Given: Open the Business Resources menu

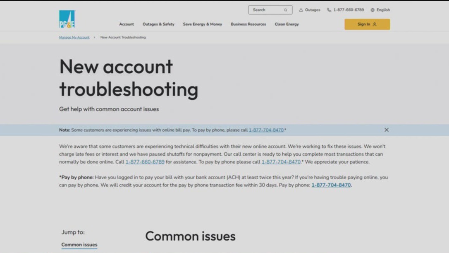Looking at the screenshot, I should point(248,24).
